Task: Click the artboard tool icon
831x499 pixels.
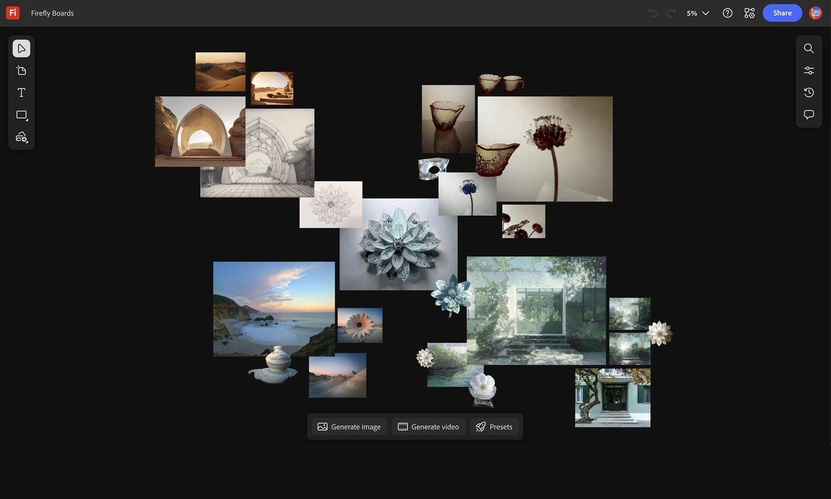Action: [x=21, y=71]
